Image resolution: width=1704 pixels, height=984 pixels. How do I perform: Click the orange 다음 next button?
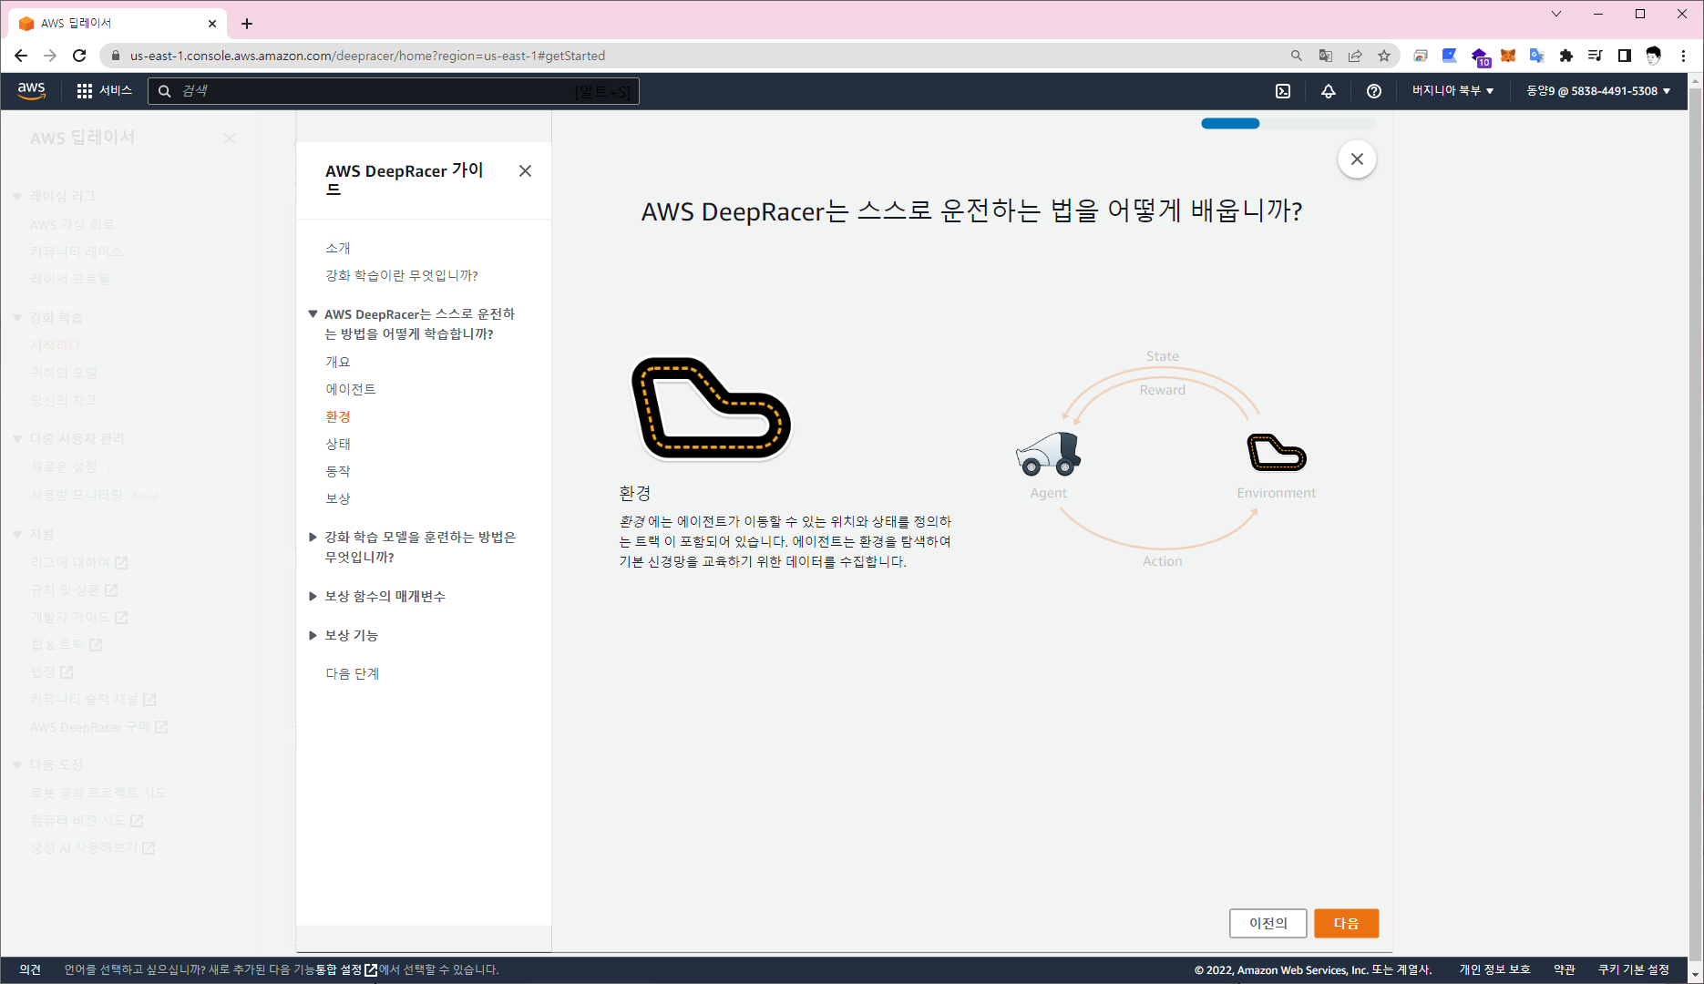(1346, 923)
